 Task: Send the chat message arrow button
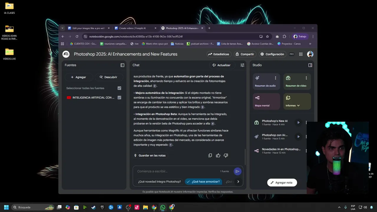click(x=237, y=171)
